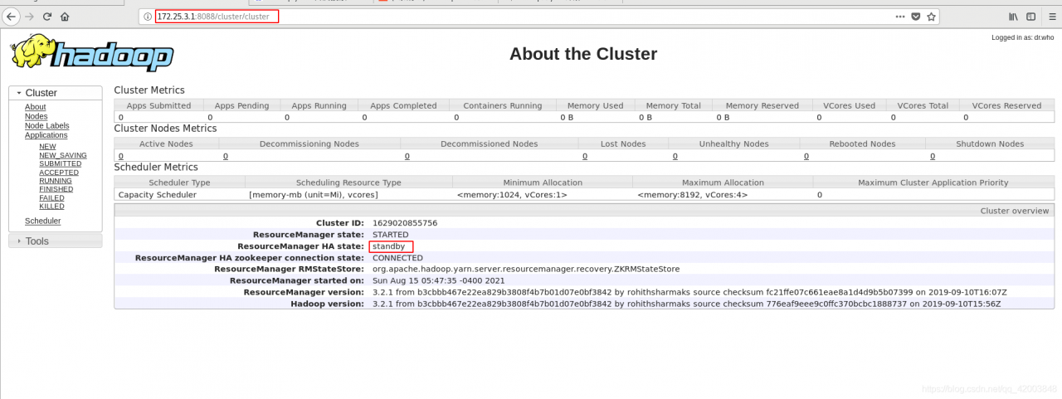Click the Active Nodes count link
This screenshot has width=1062, height=399.
[x=121, y=156]
